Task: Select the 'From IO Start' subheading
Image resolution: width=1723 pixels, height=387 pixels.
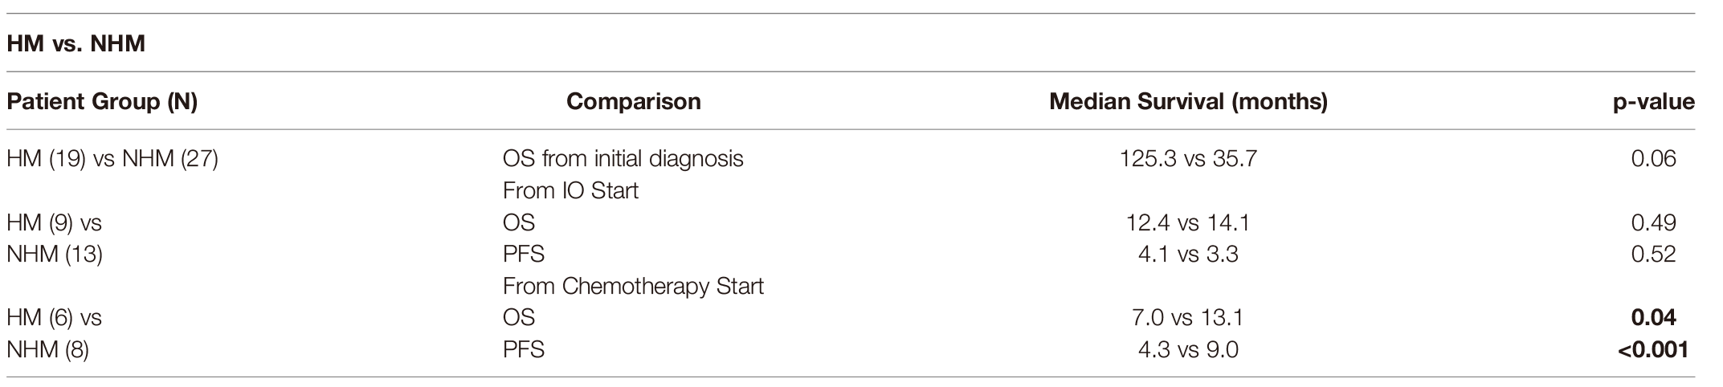Action: pos(570,190)
